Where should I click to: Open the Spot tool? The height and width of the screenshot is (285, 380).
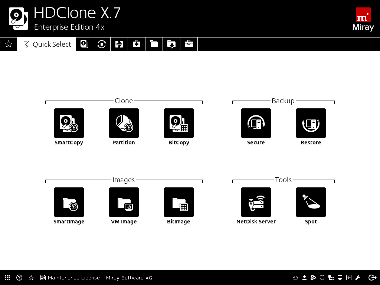311,202
